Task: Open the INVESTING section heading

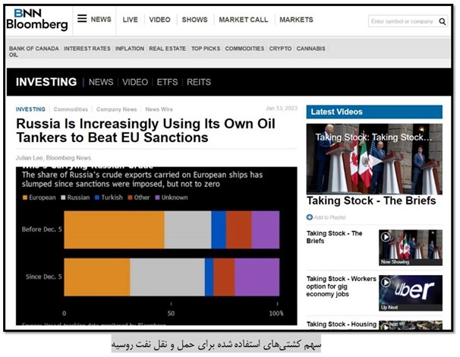Action: click(x=46, y=82)
